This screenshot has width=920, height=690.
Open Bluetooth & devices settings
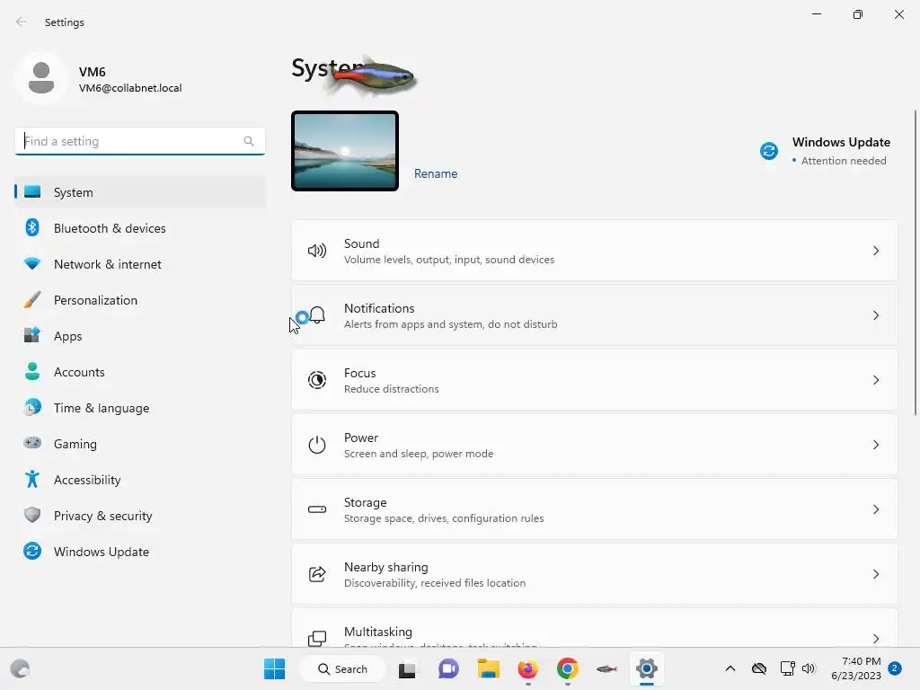click(140, 228)
